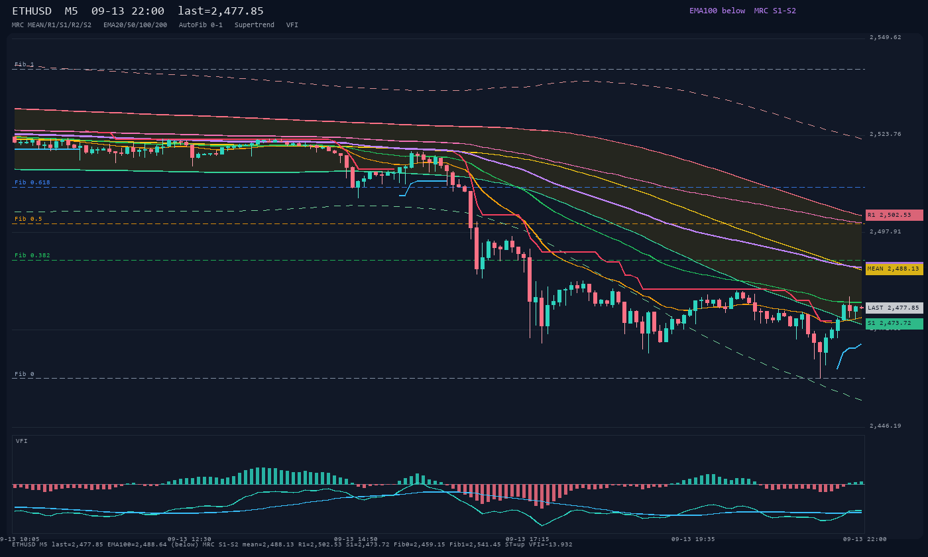Screen dimensions: 928x557
Task: Select the 'VFI' entry in the top legend
Action: point(292,25)
